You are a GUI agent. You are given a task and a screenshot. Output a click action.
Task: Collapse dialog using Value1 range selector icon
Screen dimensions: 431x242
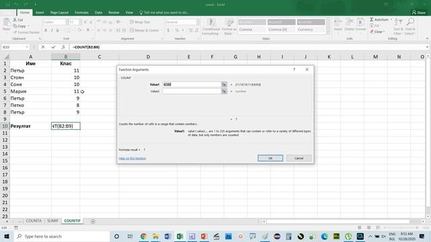pos(224,85)
